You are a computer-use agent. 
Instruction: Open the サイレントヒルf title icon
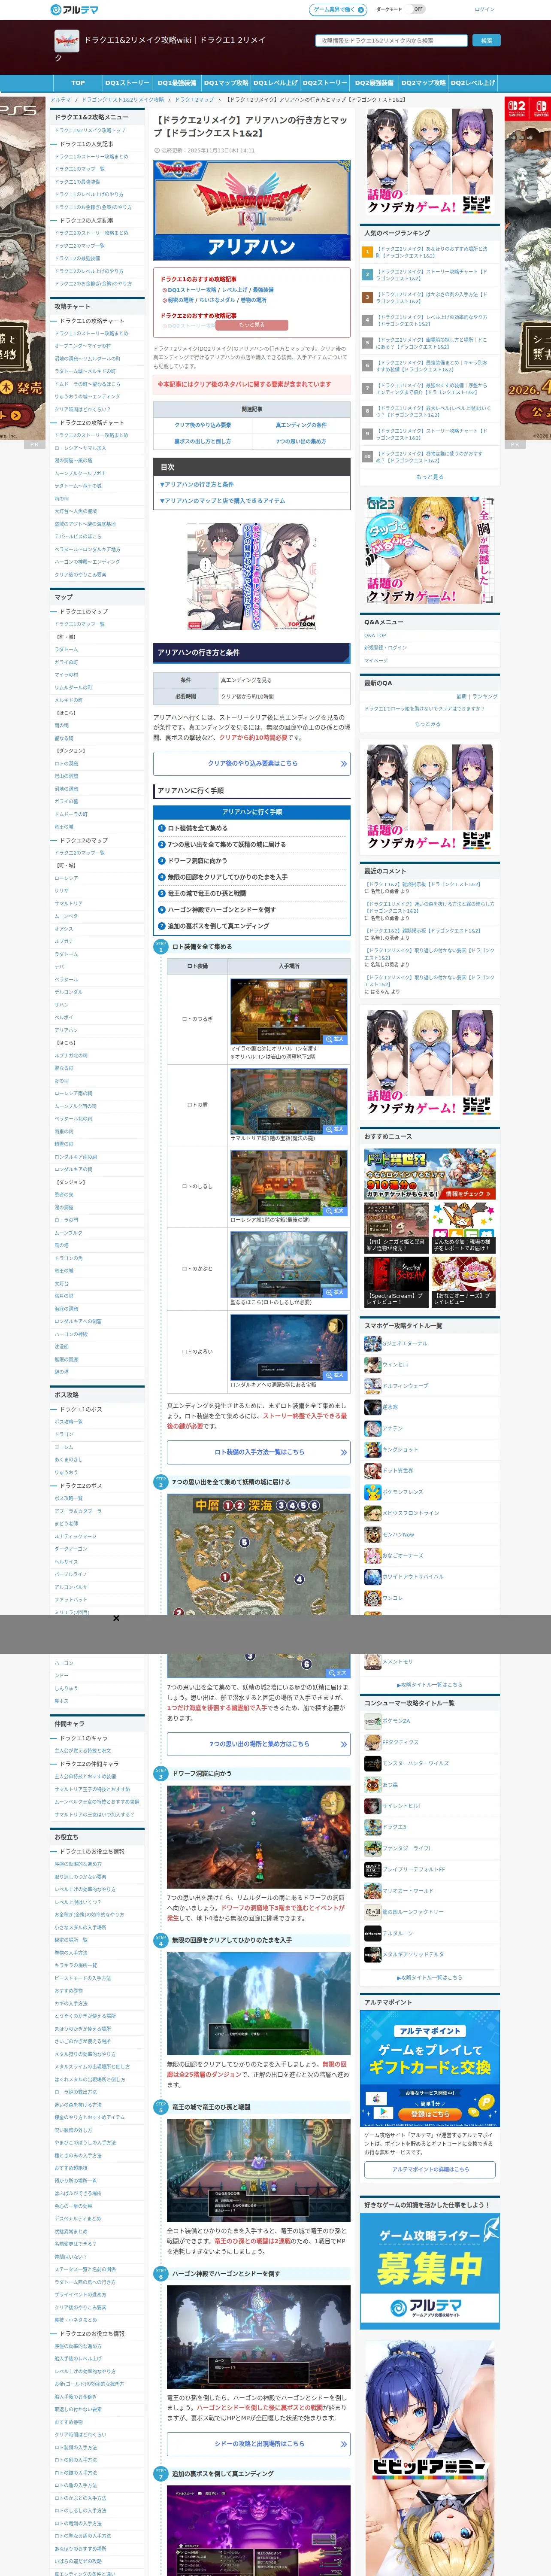tap(372, 1806)
